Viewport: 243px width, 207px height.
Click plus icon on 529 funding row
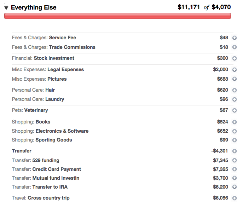click(x=234, y=161)
